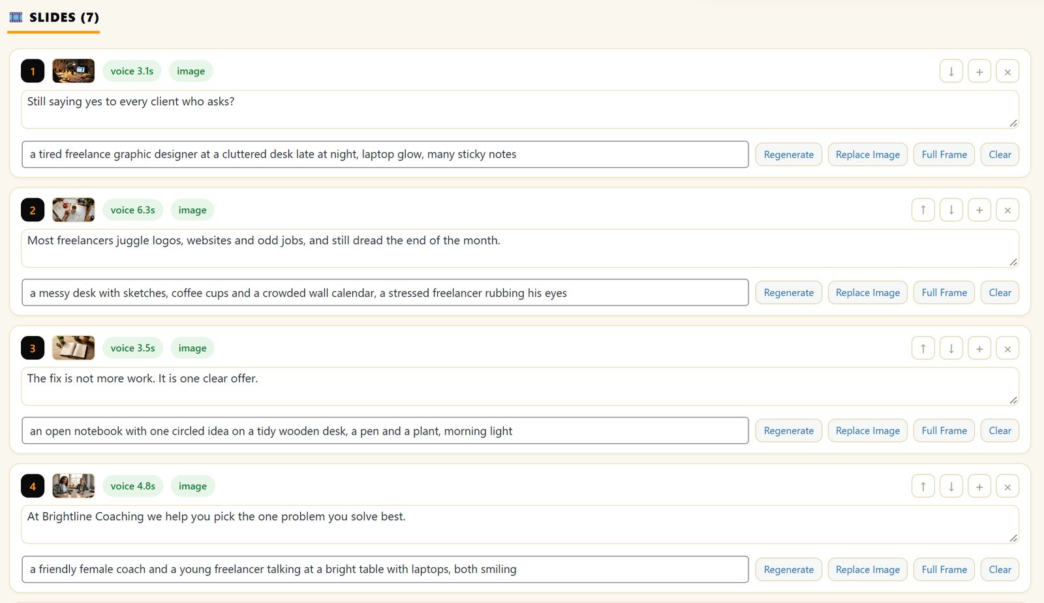The height and width of the screenshot is (603, 1044).
Task: Remove slide 2 using x icon
Action: (x=1007, y=209)
